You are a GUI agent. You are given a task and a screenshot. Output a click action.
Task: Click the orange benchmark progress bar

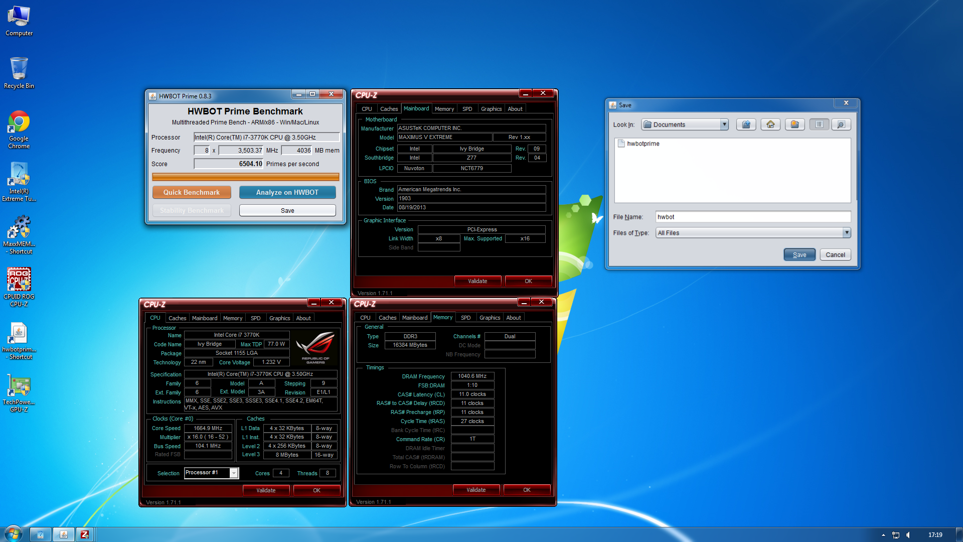(246, 177)
